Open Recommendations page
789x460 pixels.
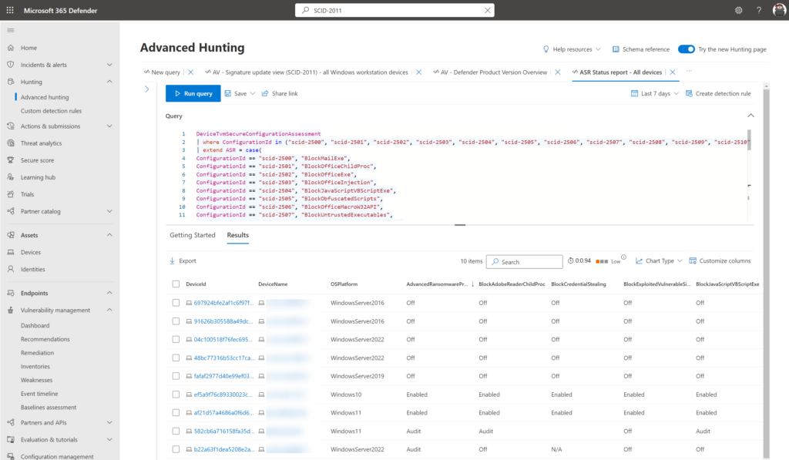(45, 339)
